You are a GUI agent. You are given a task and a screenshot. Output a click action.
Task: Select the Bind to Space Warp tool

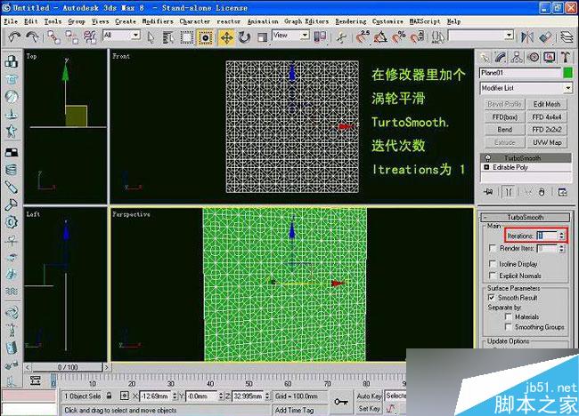(x=89, y=37)
